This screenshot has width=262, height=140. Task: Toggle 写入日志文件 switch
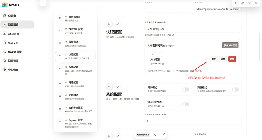[x=185, y=104]
